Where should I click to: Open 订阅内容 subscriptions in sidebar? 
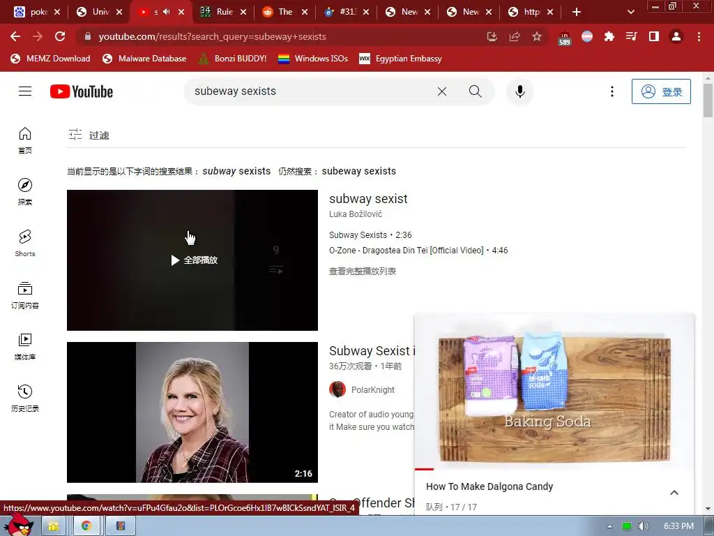point(25,295)
